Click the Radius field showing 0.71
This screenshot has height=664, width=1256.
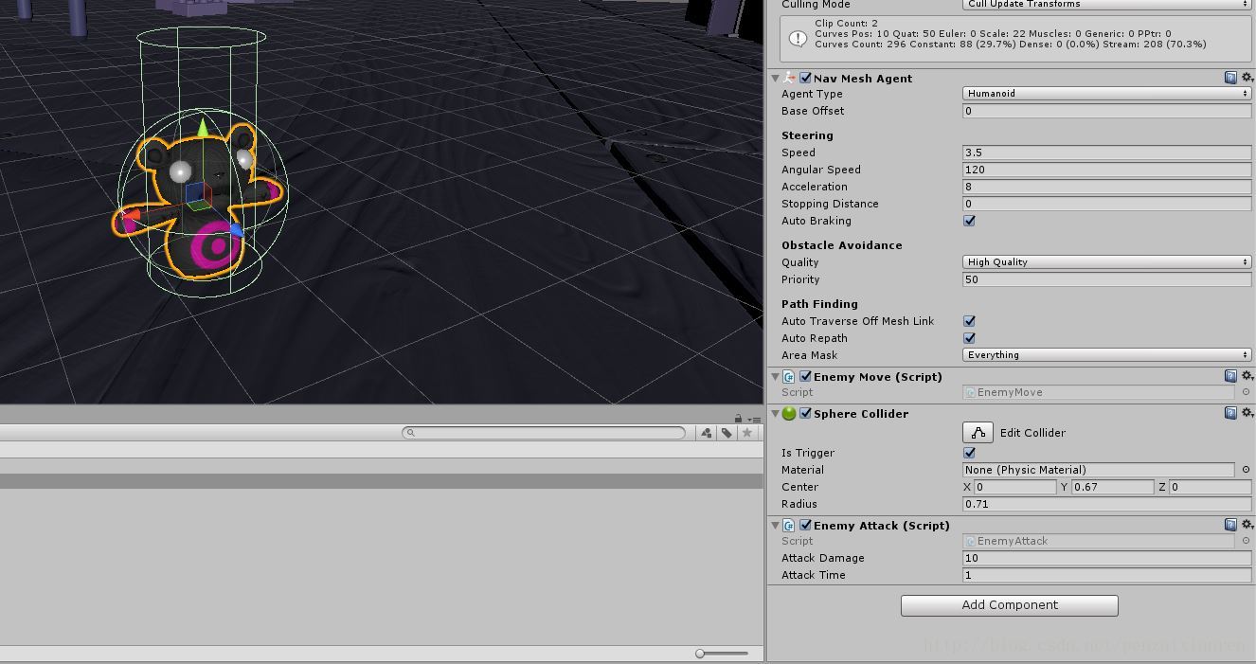point(1107,504)
